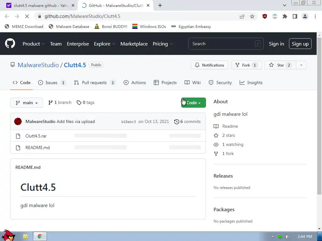322x241 pixels.
Task: Open the uBlock Origin extension icon
Action: (265, 16)
